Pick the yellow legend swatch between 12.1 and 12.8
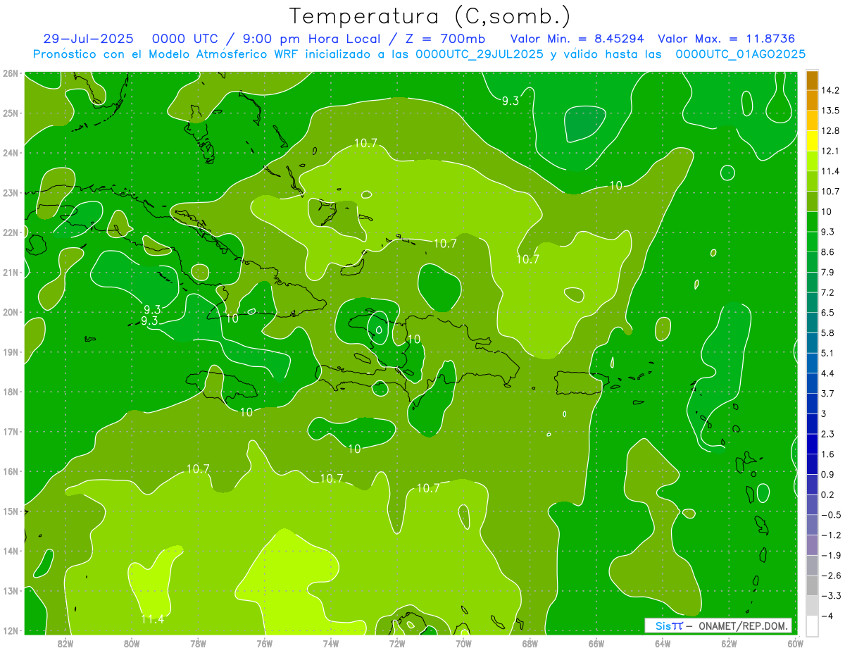The height and width of the screenshot is (653, 845). [x=813, y=140]
